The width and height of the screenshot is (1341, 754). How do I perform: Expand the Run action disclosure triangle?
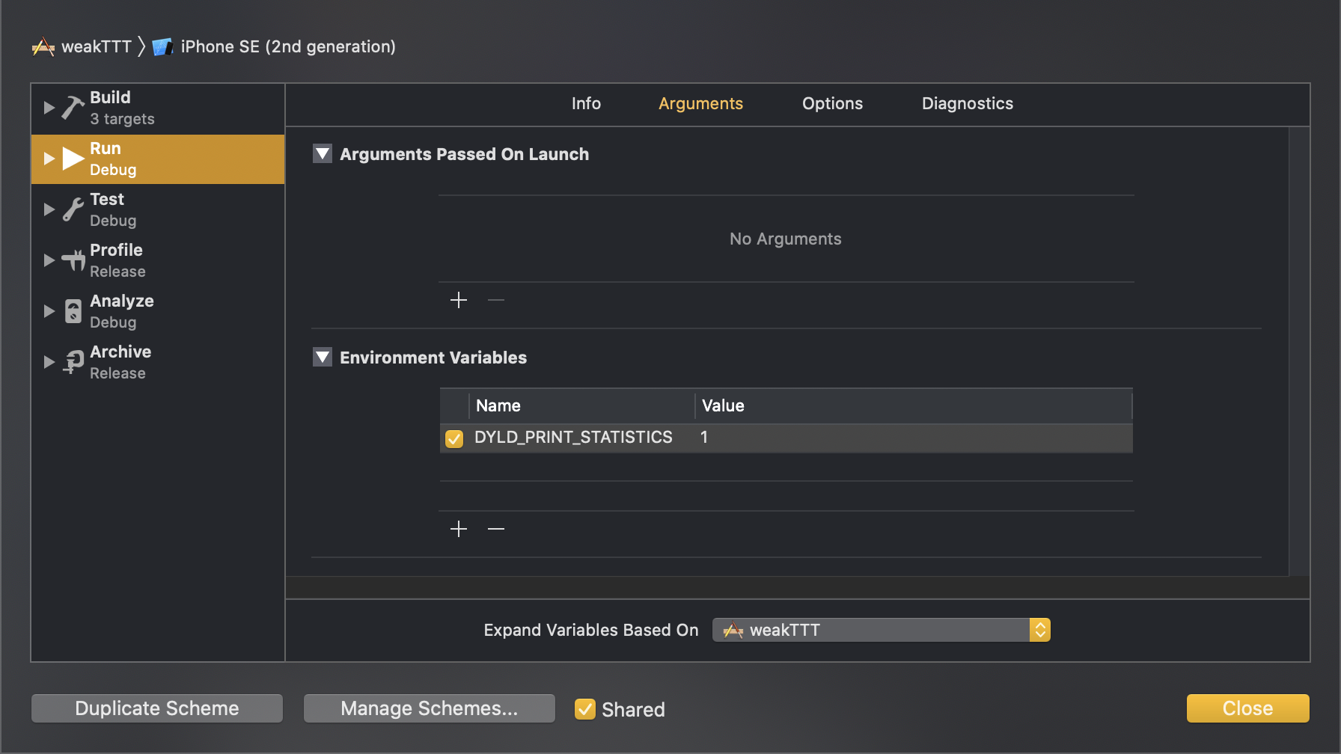(x=49, y=159)
